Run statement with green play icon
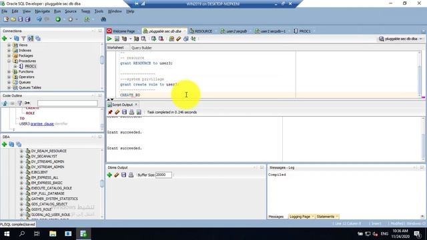The width and height of the screenshot is (427, 240). click(x=109, y=39)
